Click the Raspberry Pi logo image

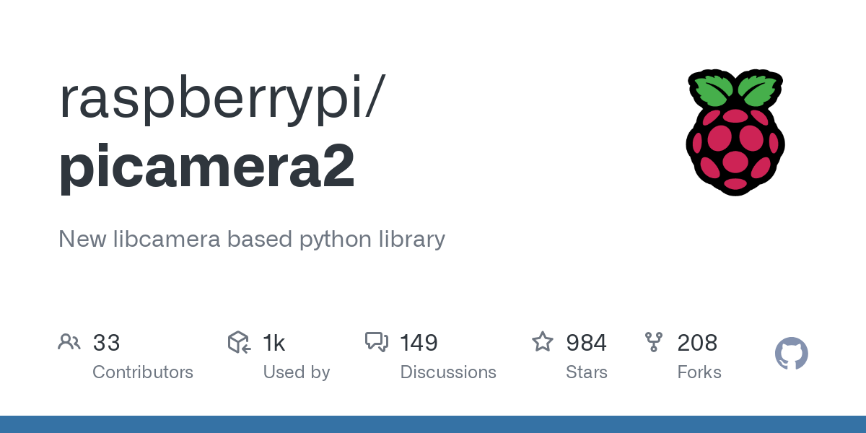pyautogui.click(x=735, y=132)
